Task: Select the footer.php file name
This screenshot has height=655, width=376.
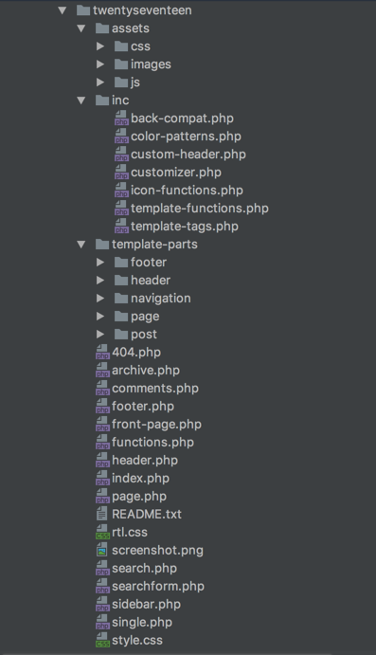Action: point(143,406)
